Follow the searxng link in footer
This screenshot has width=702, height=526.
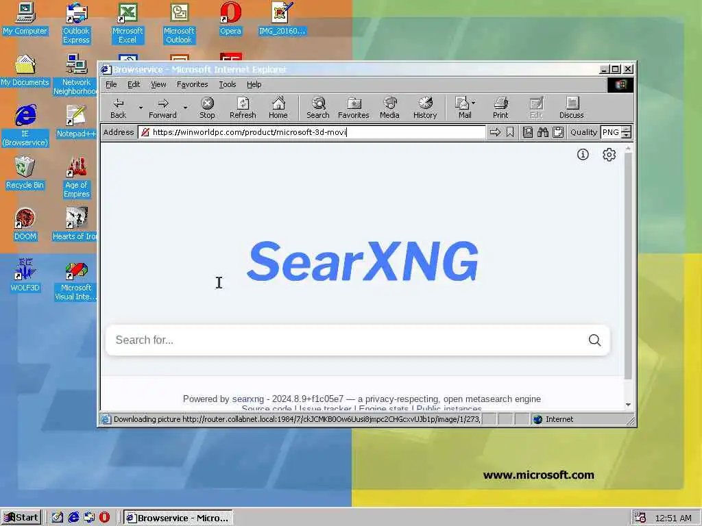(248, 399)
